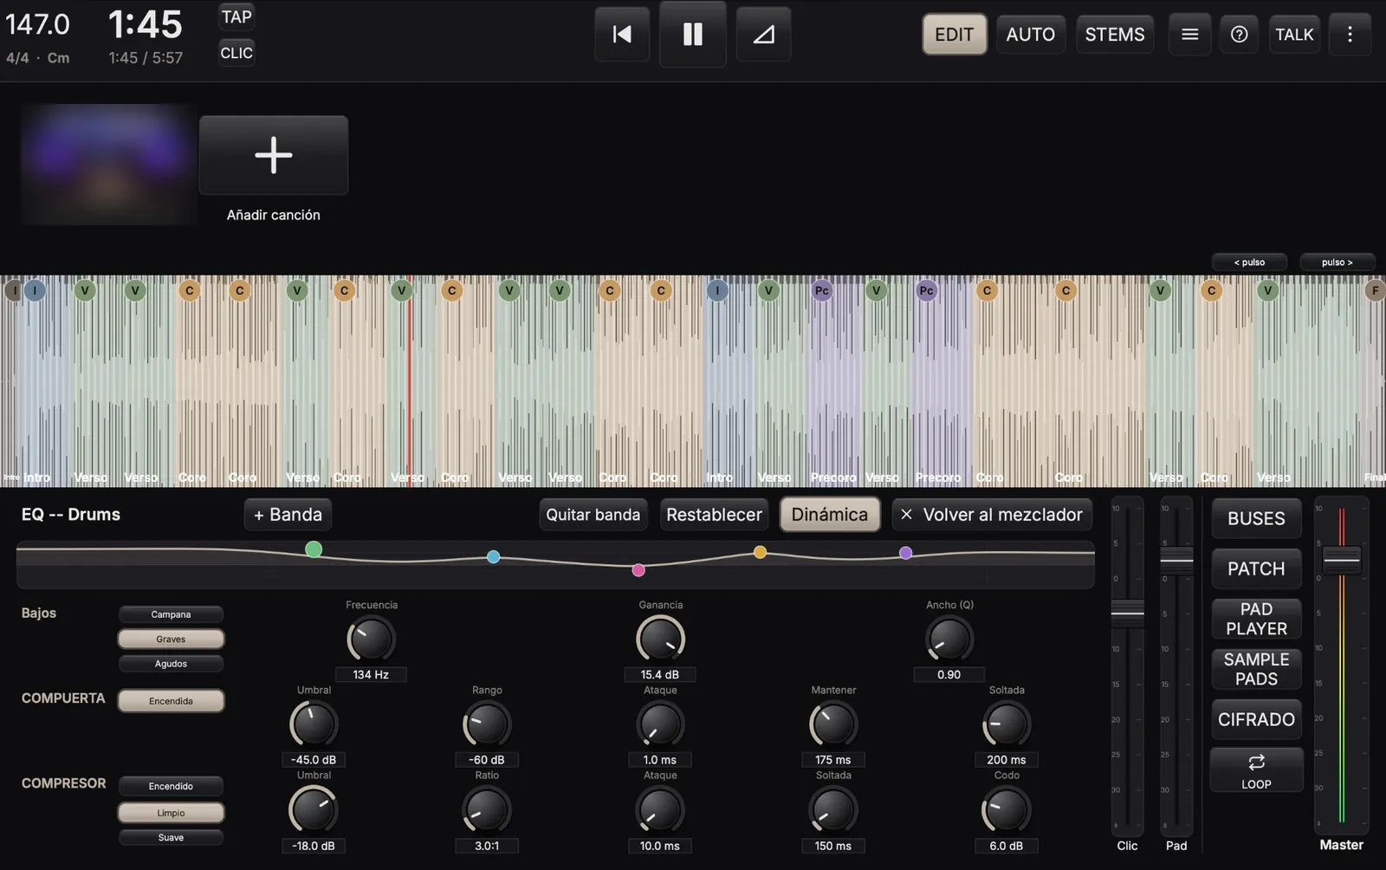Click the Ganancia knob at 15.4 dB
Screen dimensions: 1386x870
[660, 640]
